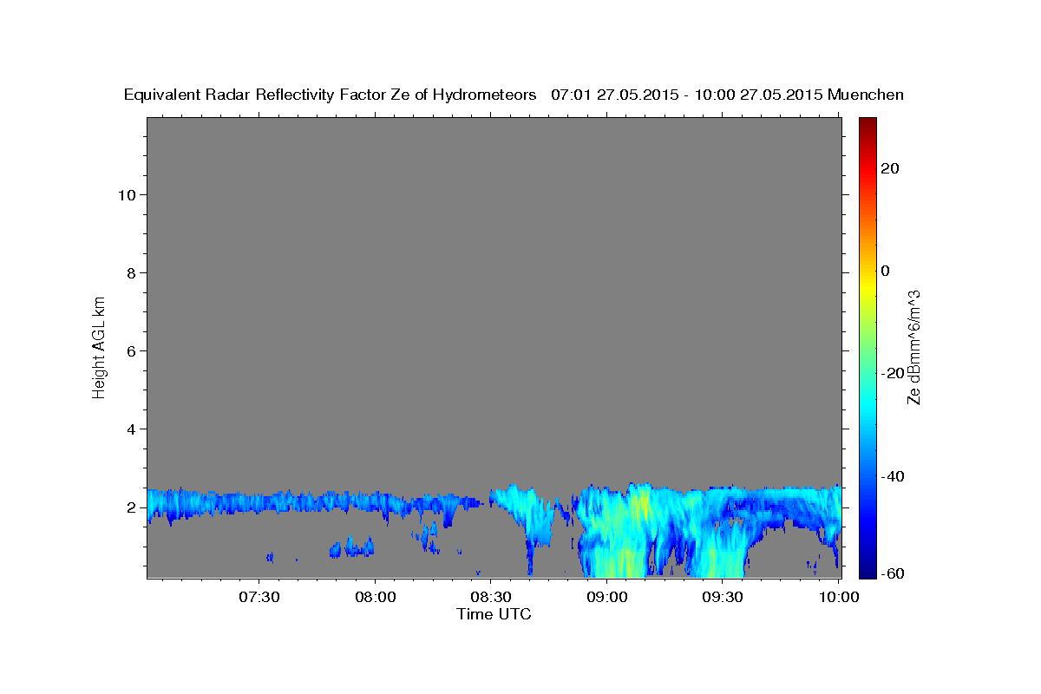Click the 08:00 time tick label
Screen dimensions: 1041x694
376,597
